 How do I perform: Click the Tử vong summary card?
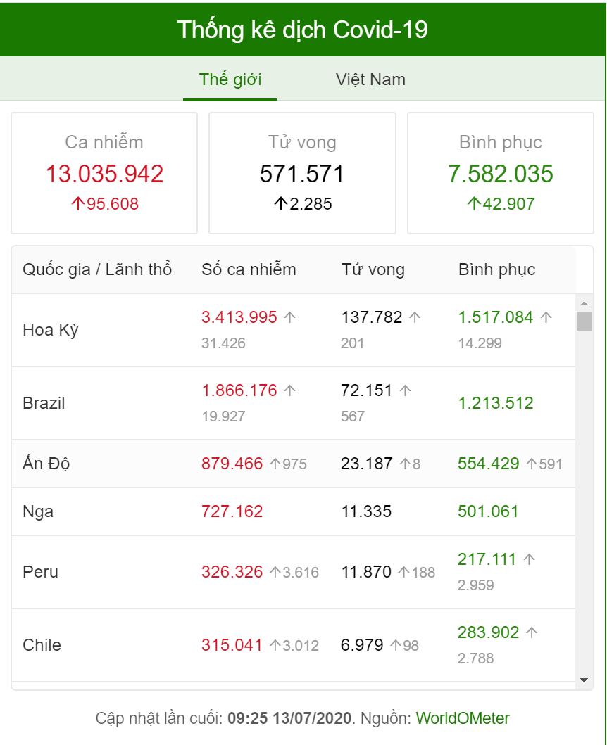pos(302,173)
